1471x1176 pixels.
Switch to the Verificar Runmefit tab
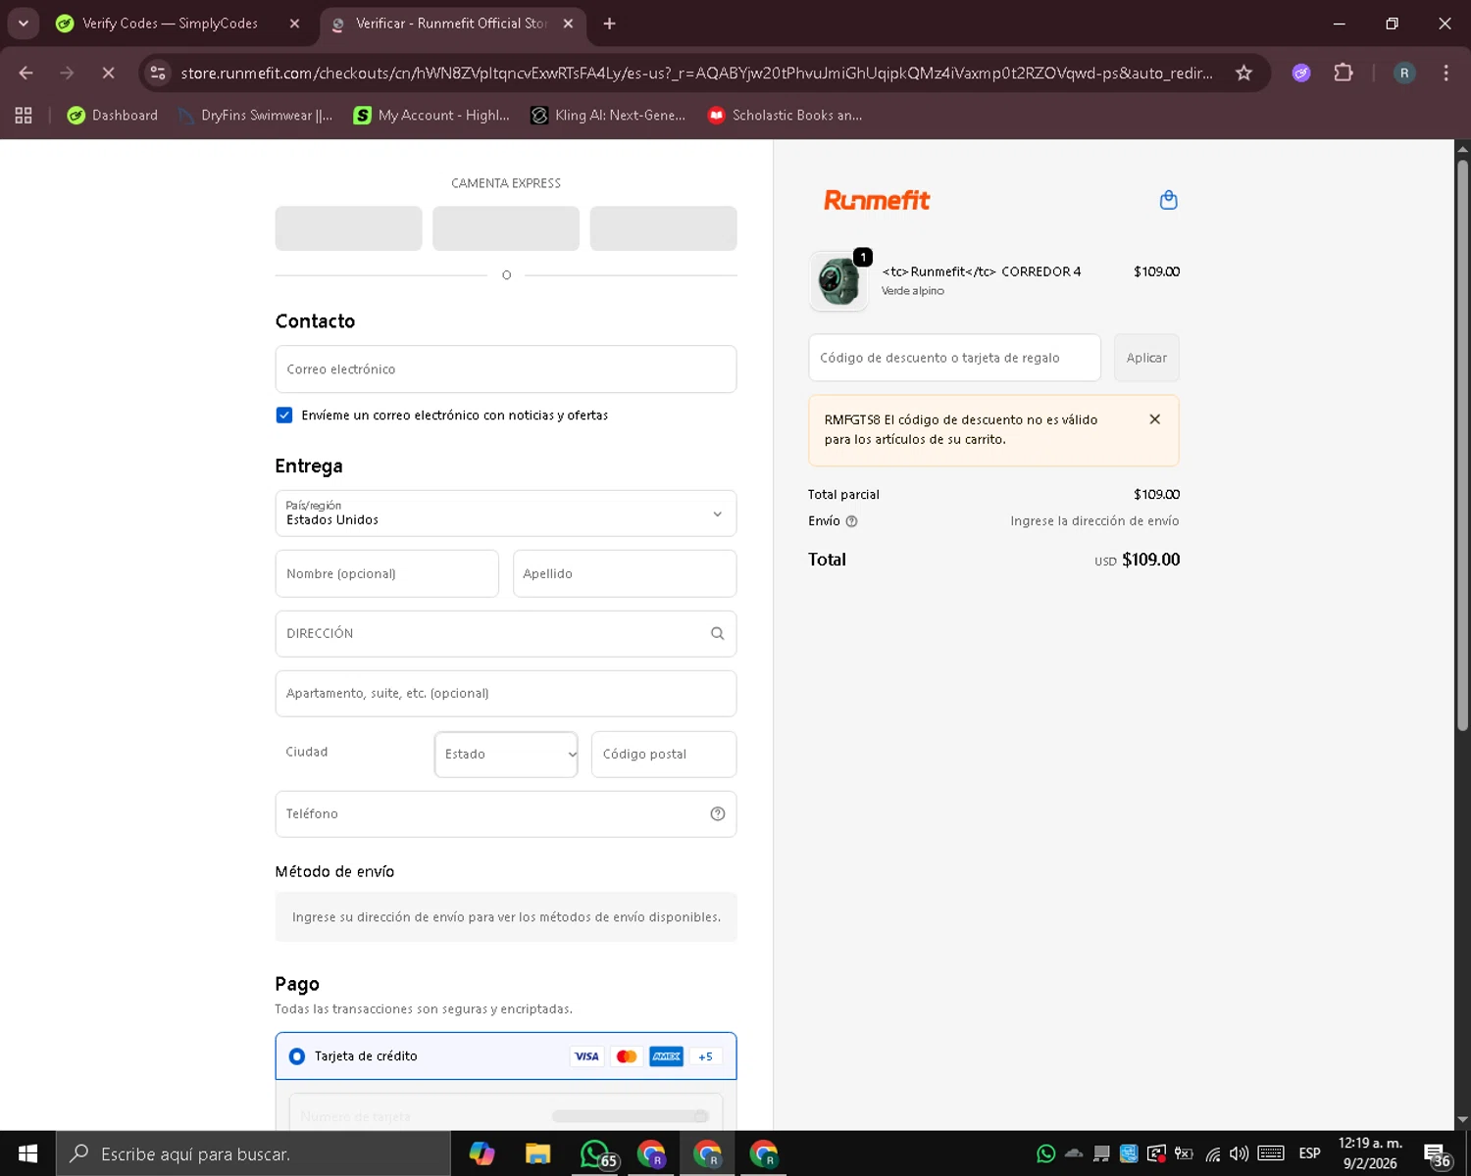pos(451,24)
